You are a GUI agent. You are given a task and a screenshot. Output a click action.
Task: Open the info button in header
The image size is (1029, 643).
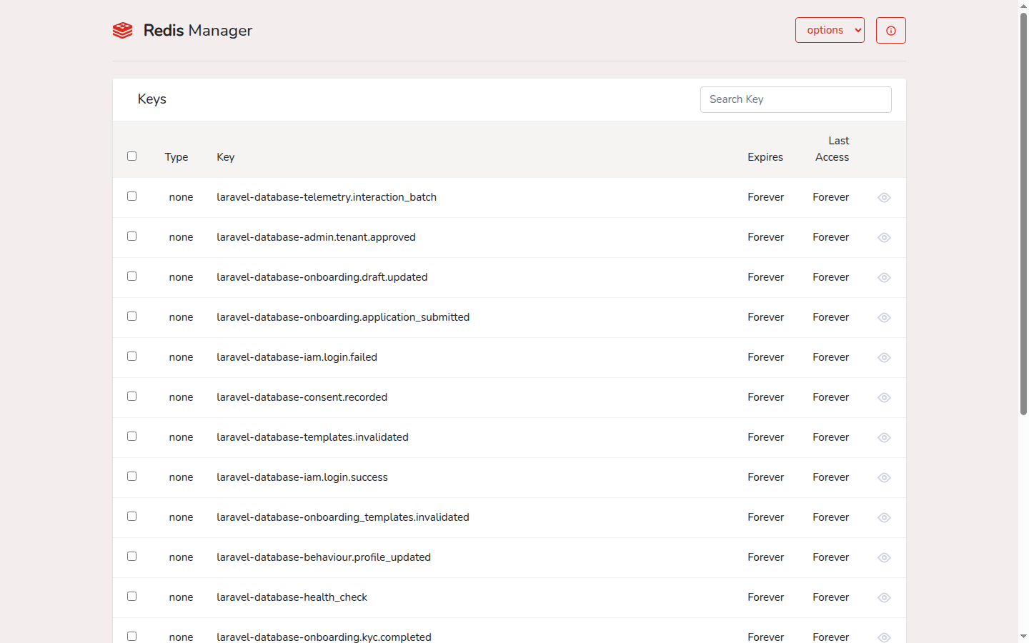pos(891,30)
